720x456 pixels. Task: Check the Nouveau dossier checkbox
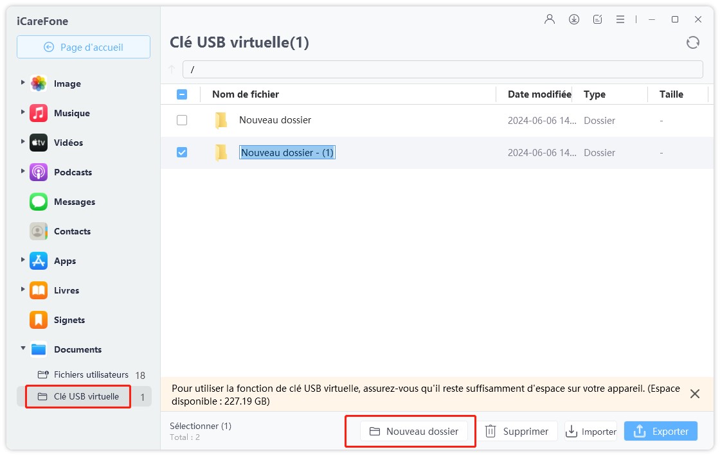[x=182, y=120]
